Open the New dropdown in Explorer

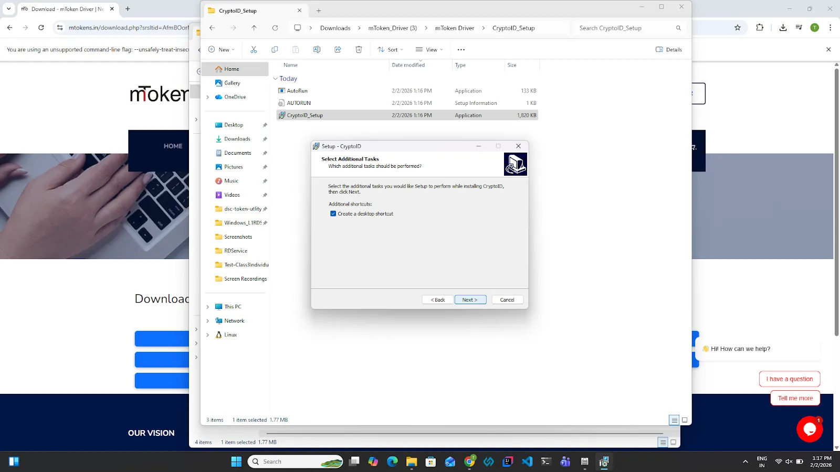(222, 49)
